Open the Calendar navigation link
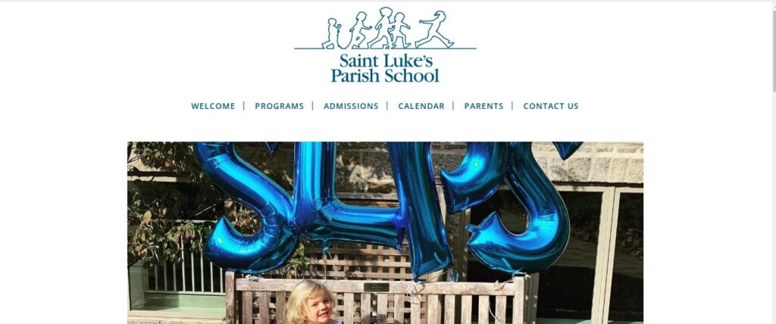Viewport: 776px width, 324px height. coord(421,106)
